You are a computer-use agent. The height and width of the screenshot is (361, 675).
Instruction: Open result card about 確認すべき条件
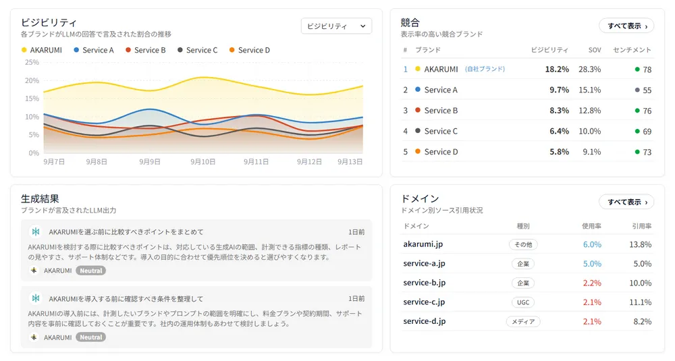pyautogui.click(x=196, y=317)
